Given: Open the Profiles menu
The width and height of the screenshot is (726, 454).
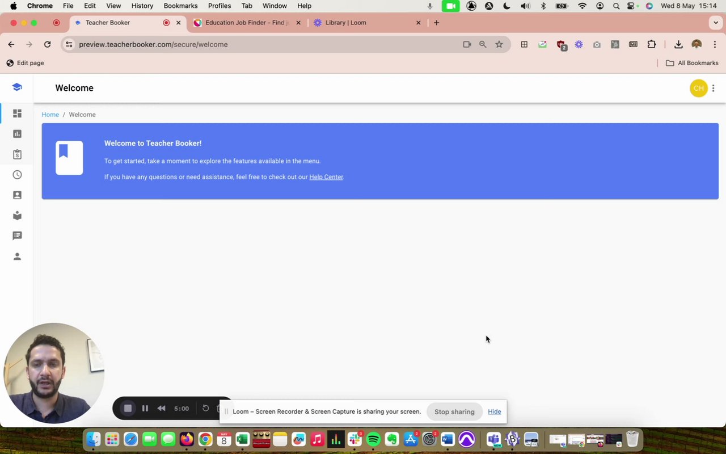Looking at the screenshot, I should [220, 6].
